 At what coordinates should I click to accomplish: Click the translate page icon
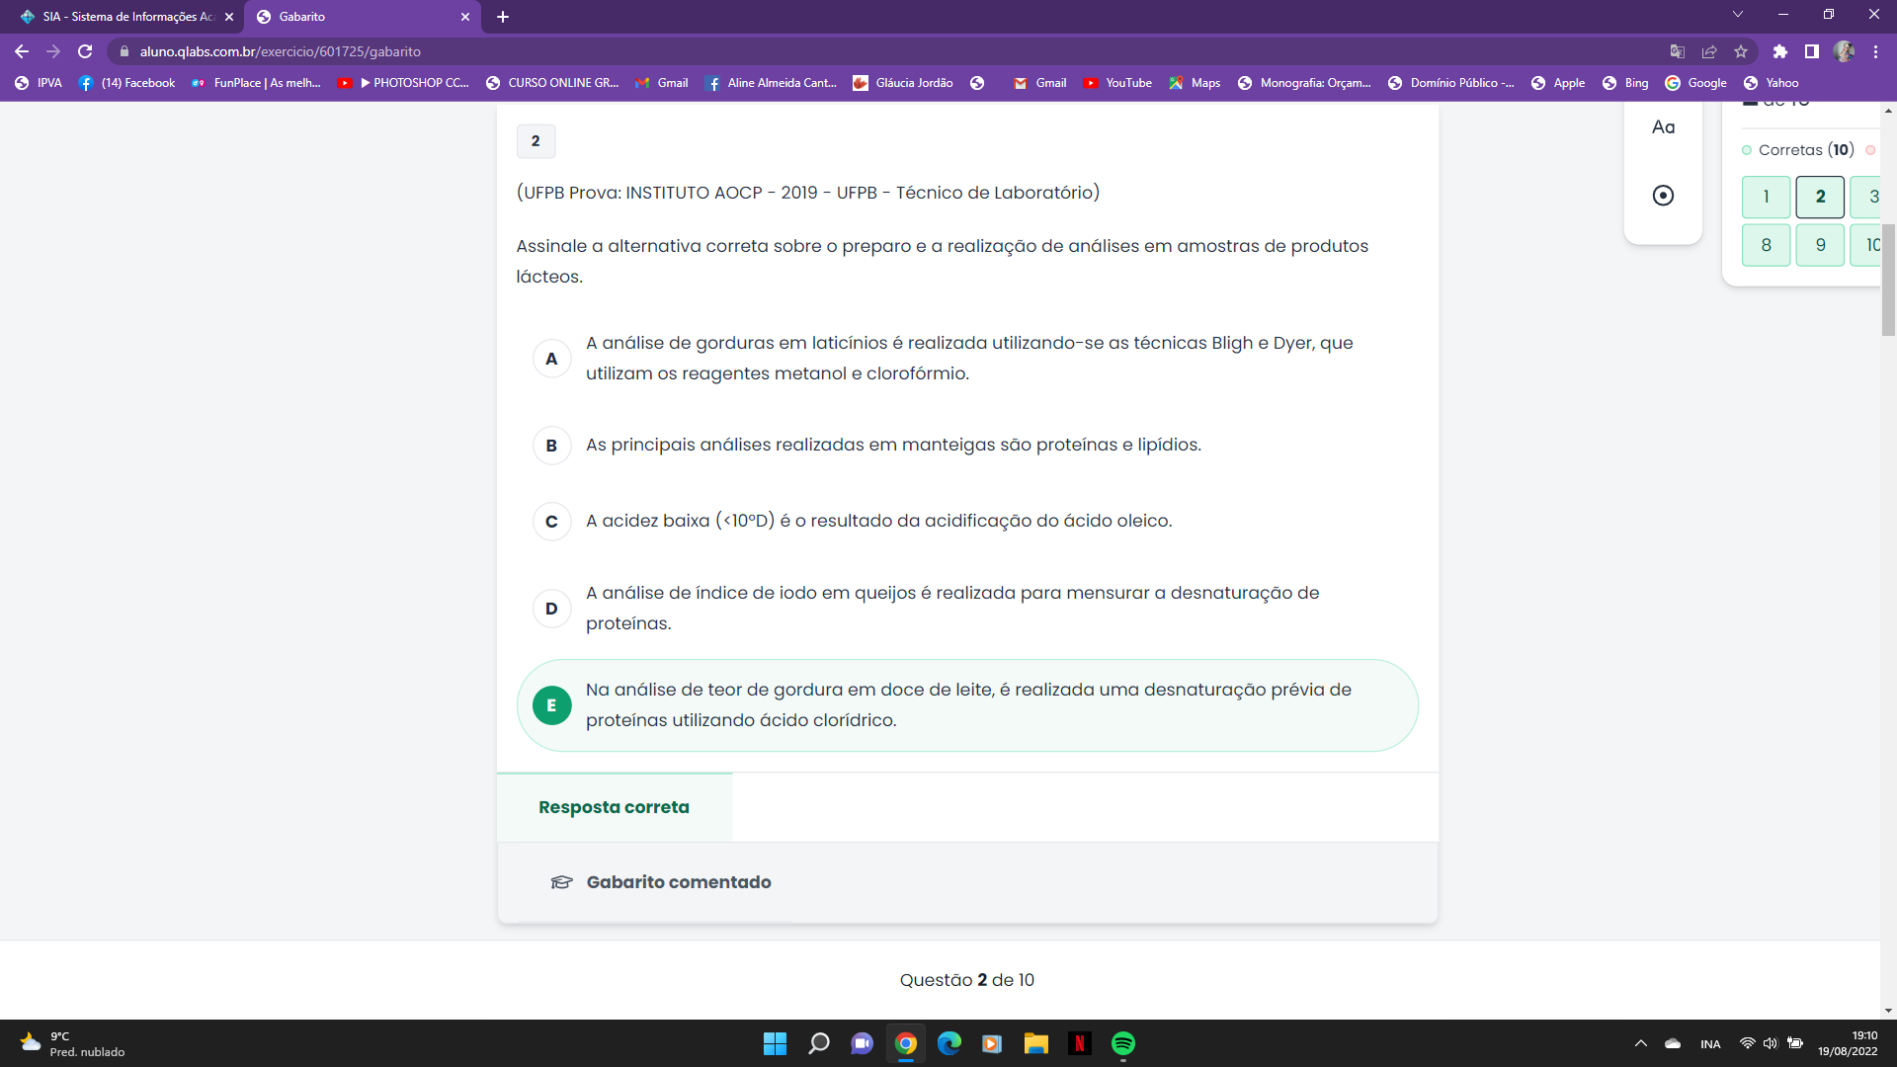tap(1677, 51)
